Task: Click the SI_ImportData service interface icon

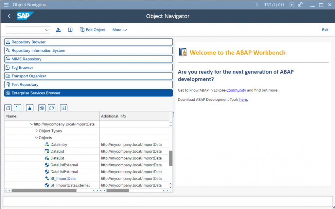Action: [46, 179]
